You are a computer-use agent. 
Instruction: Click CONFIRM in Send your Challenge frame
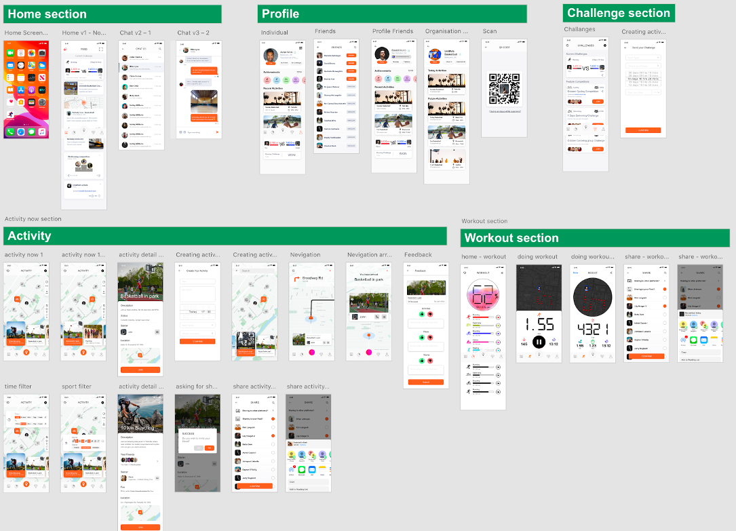[643, 130]
